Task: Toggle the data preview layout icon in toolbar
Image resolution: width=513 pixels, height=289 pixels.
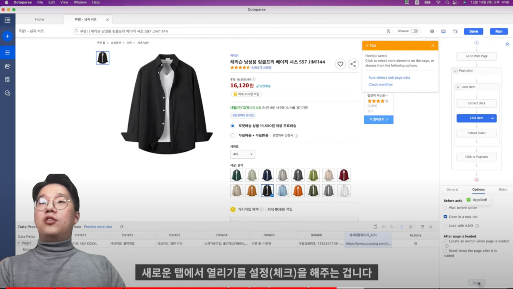Action: [443, 31]
